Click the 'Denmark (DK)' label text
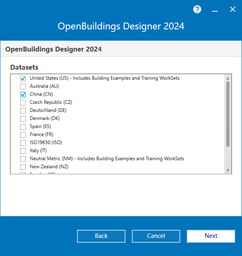Screen dimensions: 242x256 click(x=45, y=118)
